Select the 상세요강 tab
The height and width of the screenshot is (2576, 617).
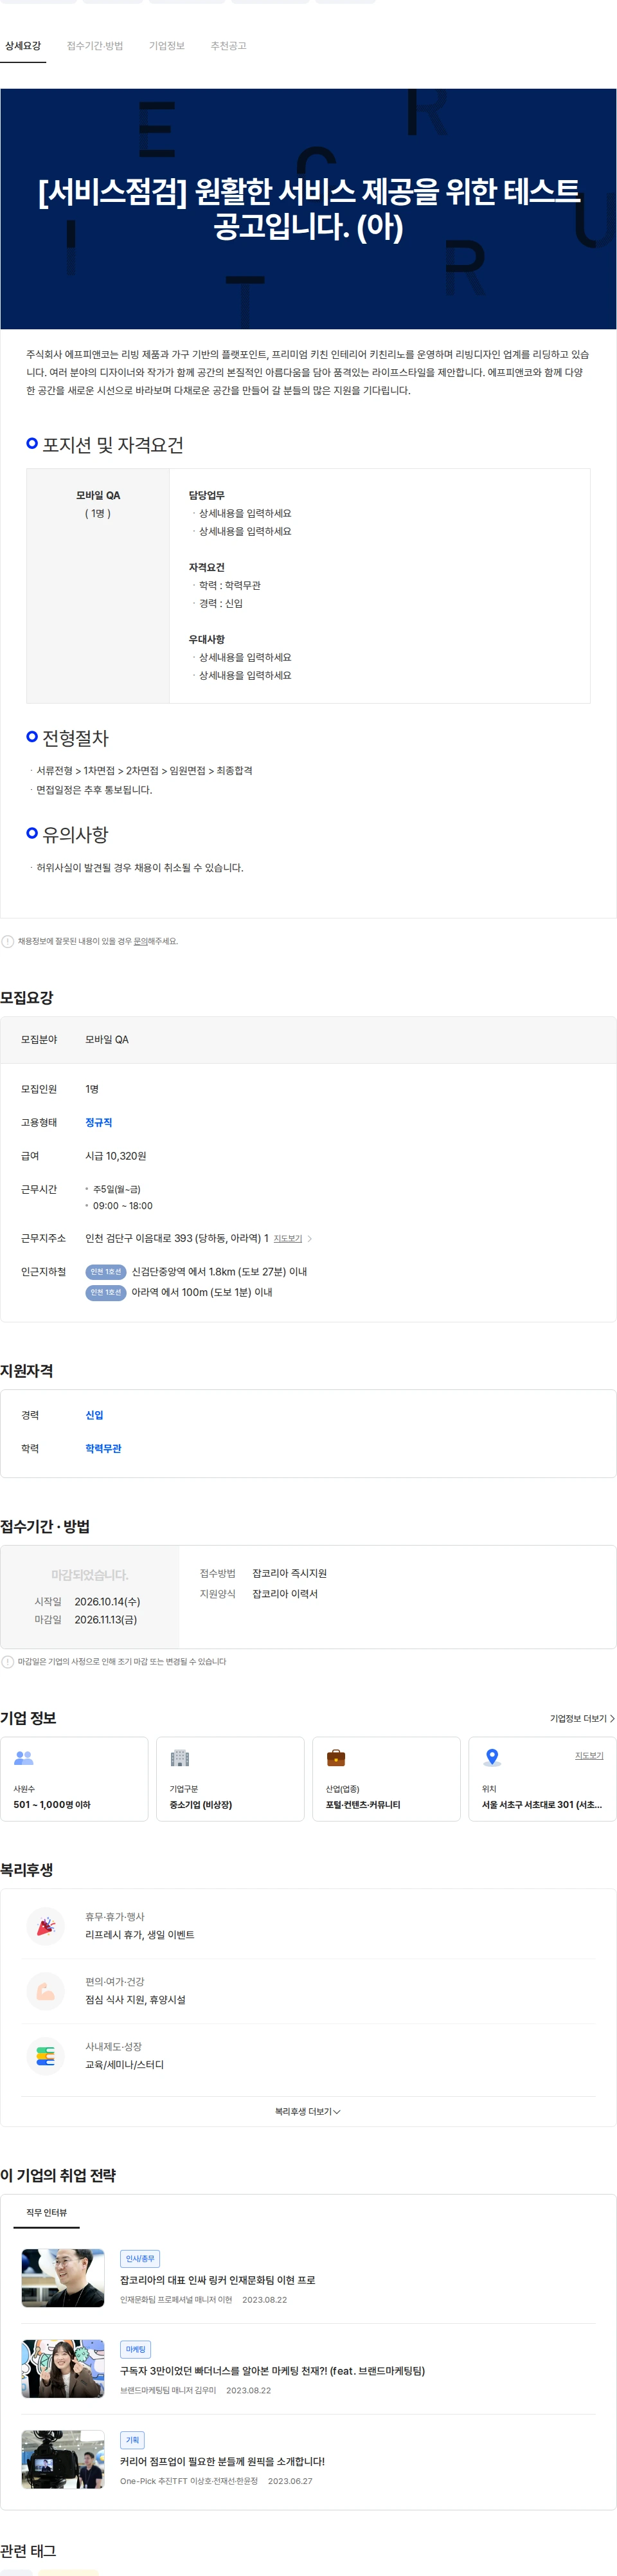(23, 46)
